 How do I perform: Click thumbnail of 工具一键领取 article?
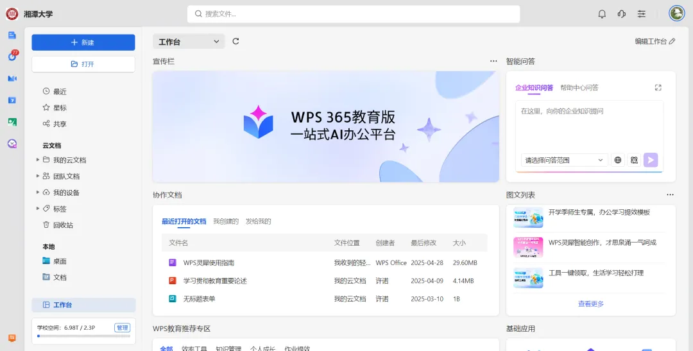[528, 278]
